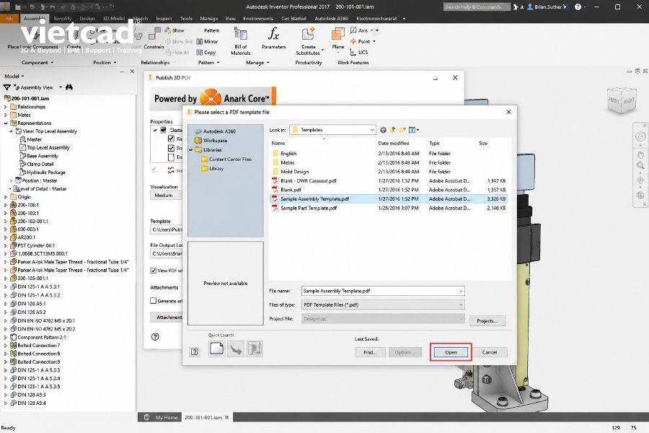Click the round help icon in Publish 3D PDF

pos(155,337)
